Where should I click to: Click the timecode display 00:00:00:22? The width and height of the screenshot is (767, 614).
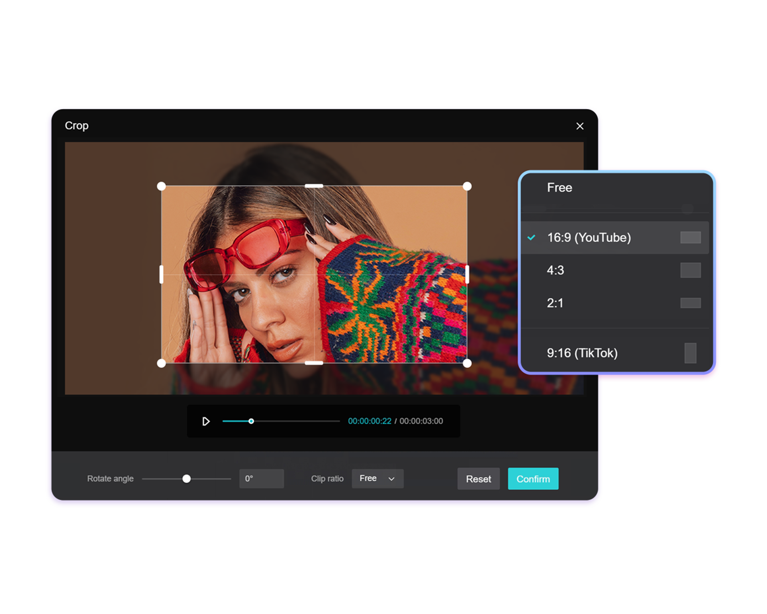(370, 421)
